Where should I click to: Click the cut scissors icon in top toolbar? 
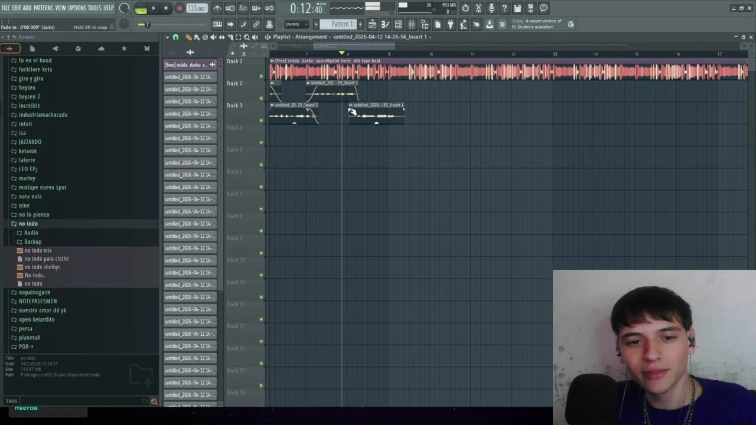(478, 8)
